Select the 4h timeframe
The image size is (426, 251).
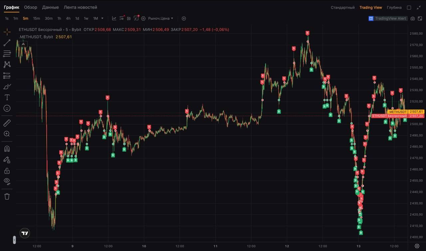(68, 18)
